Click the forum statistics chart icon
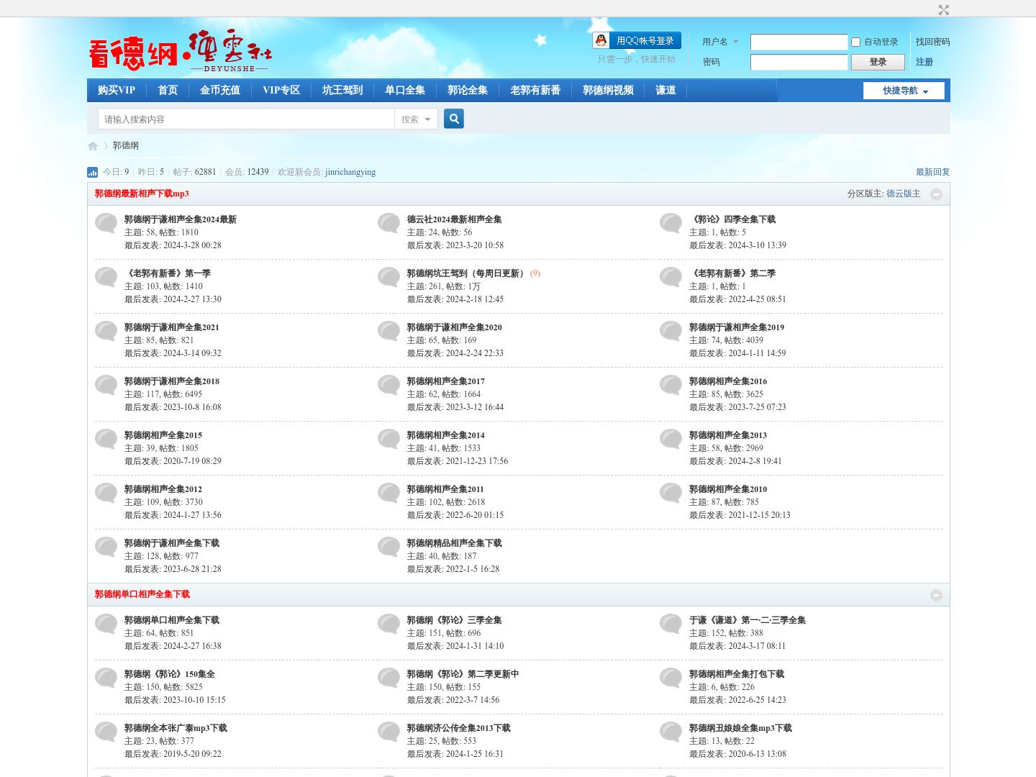Image resolution: width=1036 pixels, height=777 pixels. coord(93,172)
